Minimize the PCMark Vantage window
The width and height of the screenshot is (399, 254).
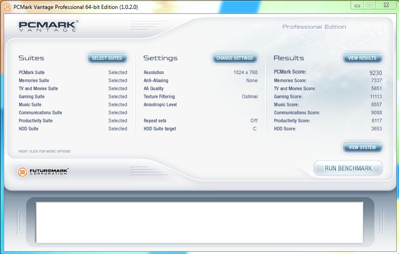tap(357, 5)
